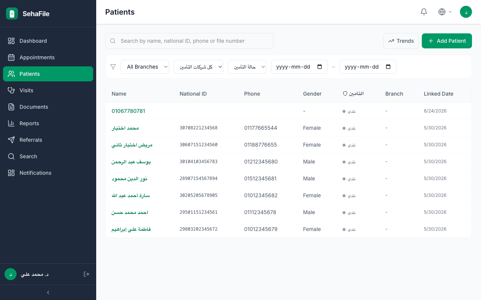This screenshot has width=481, height=300.
Task: Open Documents in the sidebar
Action: 48,107
